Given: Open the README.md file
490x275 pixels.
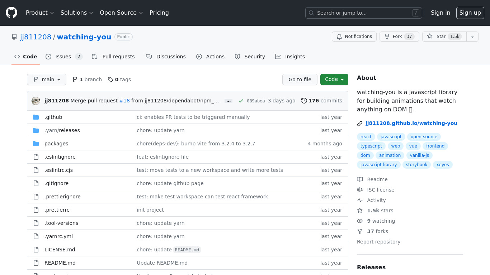Looking at the screenshot, I should click(x=60, y=263).
